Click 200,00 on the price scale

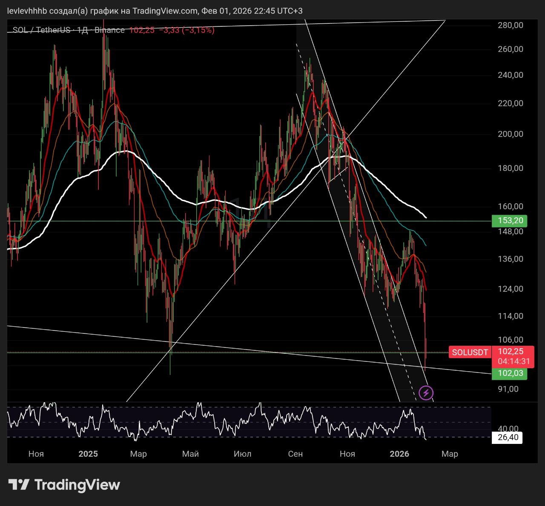point(510,134)
